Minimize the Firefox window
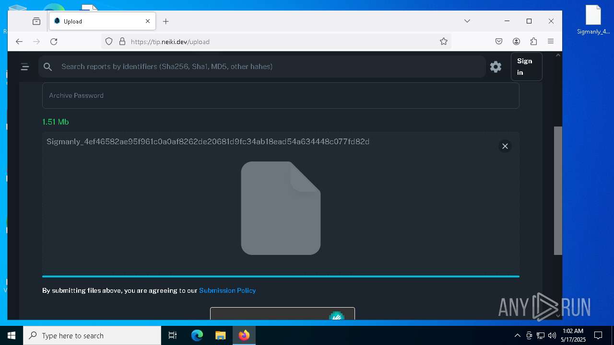Screen dimensions: 614x345 point(507,21)
